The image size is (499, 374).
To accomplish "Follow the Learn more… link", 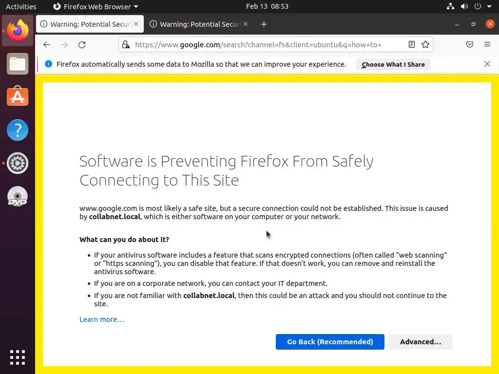I will coord(102,319).
